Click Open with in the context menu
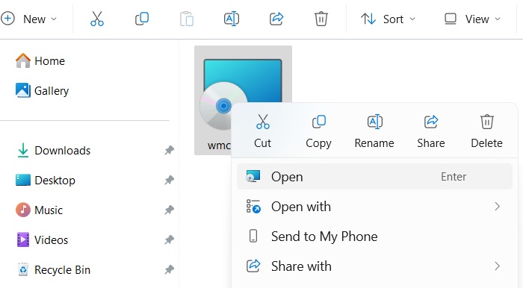523x288 pixels. click(x=374, y=207)
